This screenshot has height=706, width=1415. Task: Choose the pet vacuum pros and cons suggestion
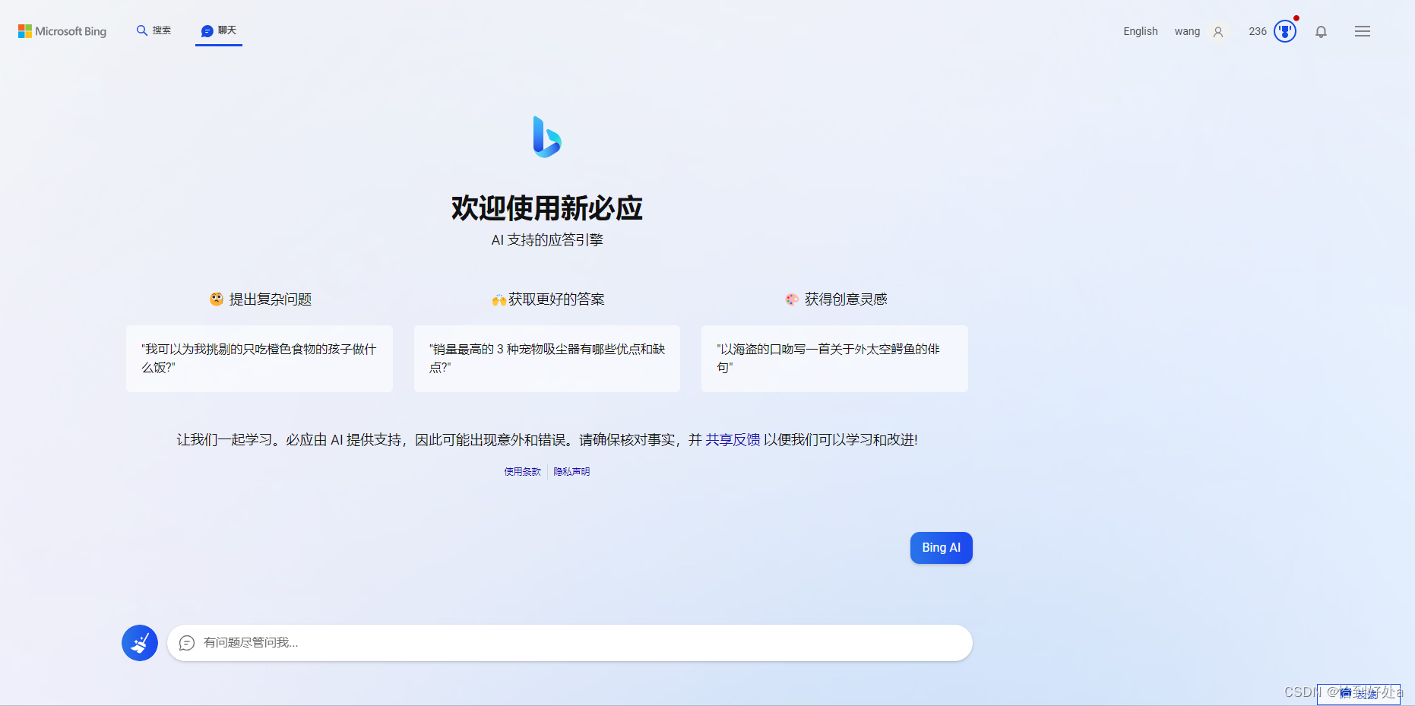click(547, 359)
